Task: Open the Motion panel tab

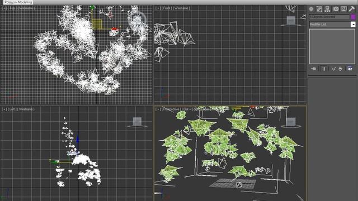Action: click(x=336, y=9)
